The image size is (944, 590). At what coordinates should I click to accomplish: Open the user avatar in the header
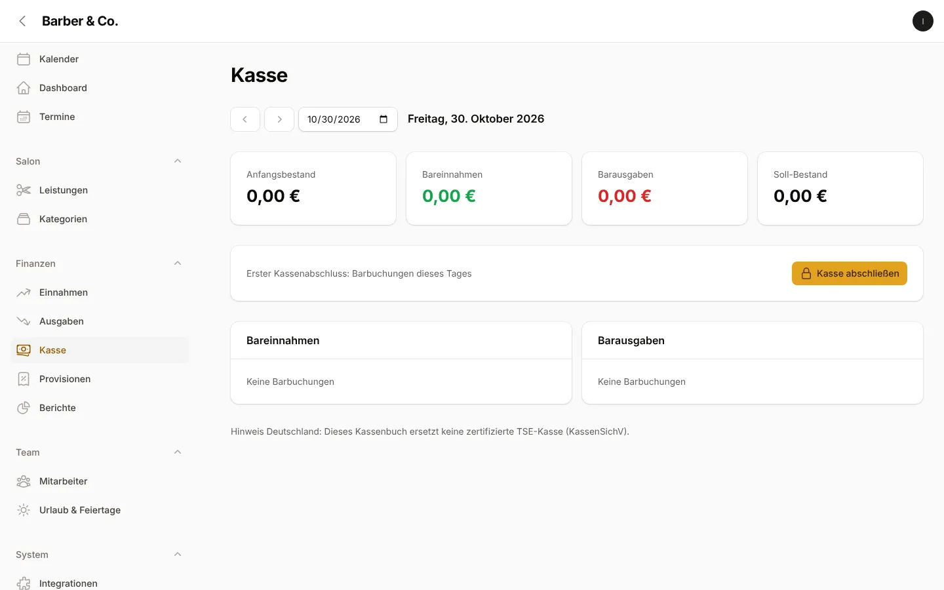pyautogui.click(x=923, y=21)
